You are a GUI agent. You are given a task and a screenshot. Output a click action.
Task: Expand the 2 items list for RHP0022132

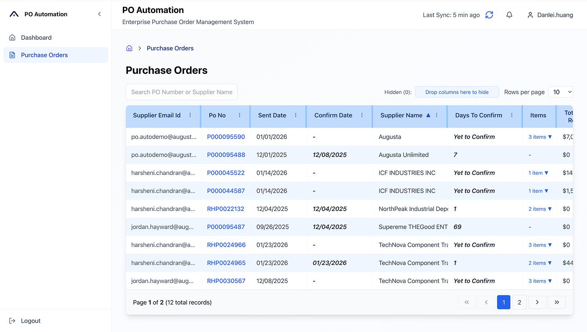(540, 209)
